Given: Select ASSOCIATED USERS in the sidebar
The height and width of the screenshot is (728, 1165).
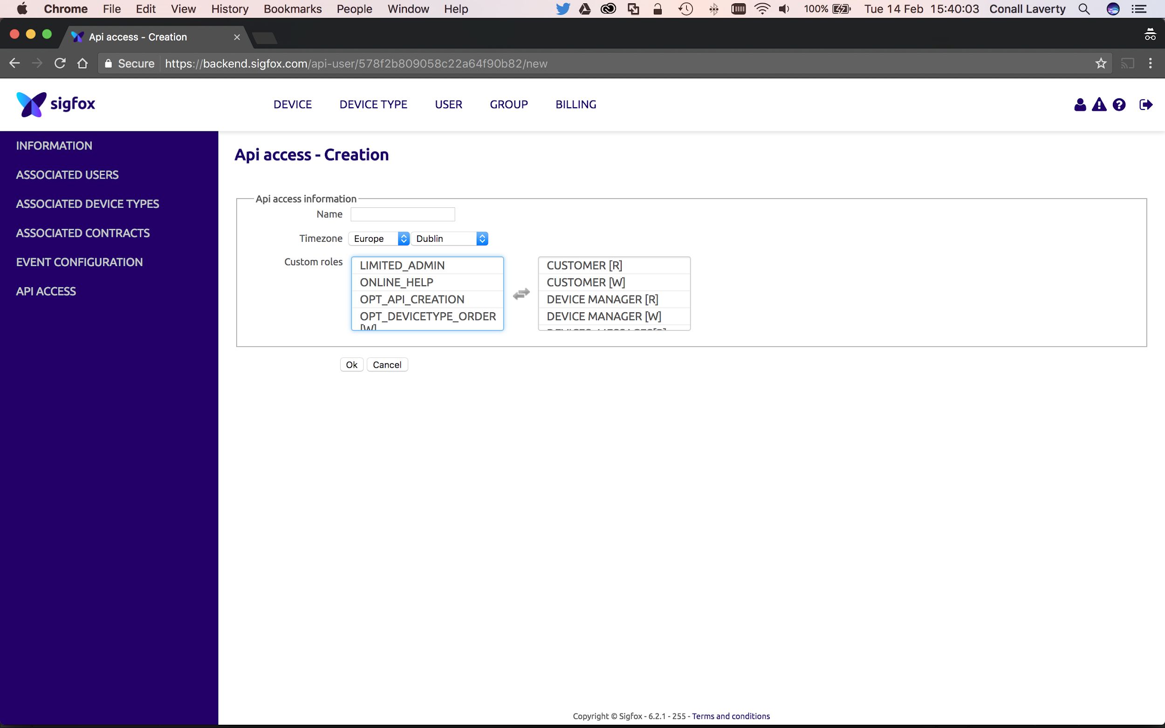Looking at the screenshot, I should point(68,175).
